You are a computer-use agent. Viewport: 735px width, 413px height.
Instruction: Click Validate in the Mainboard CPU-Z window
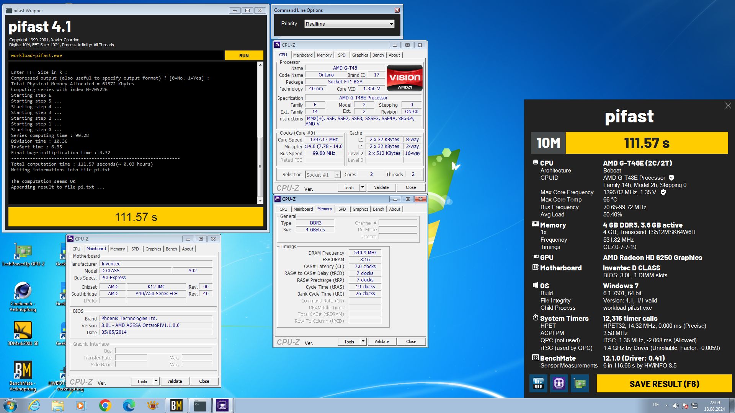(x=175, y=381)
